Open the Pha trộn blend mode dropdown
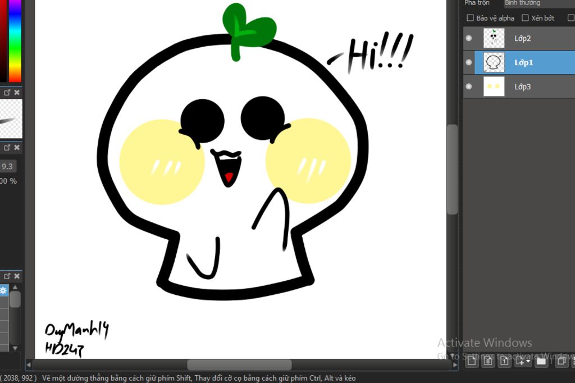The width and height of the screenshot is (575, 383). coord(539,3)
